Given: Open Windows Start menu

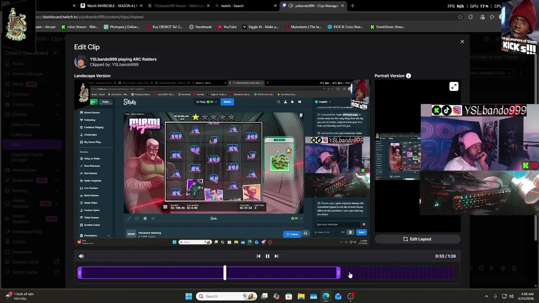Looking at the screenshot, I should coord(189,296).
